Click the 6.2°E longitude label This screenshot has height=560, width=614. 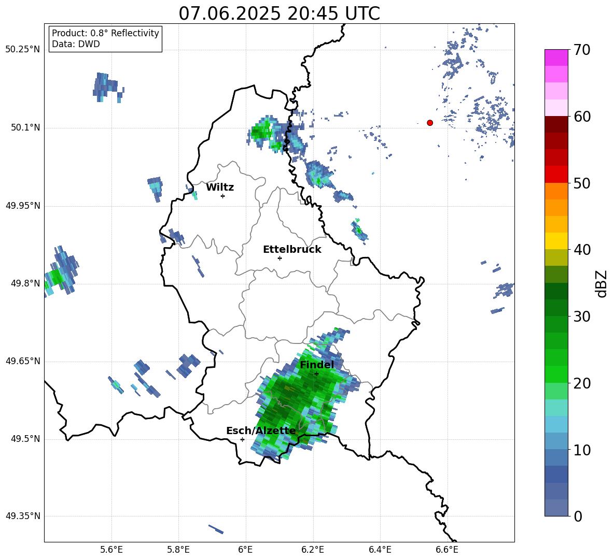coord(313,550)
